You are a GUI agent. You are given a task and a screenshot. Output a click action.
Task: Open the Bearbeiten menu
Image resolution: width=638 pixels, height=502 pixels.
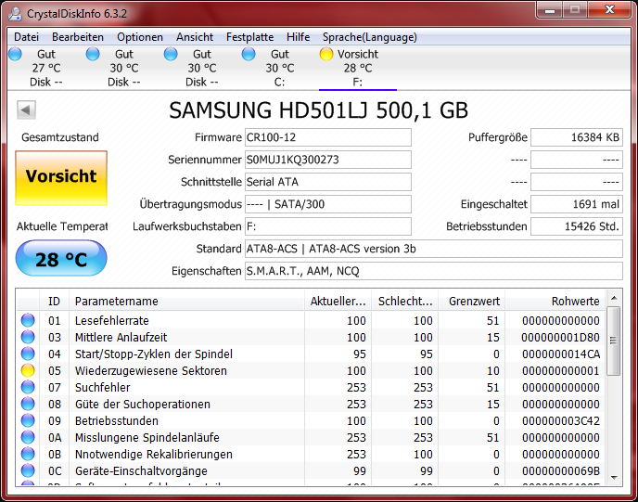(x=78, y=37)
